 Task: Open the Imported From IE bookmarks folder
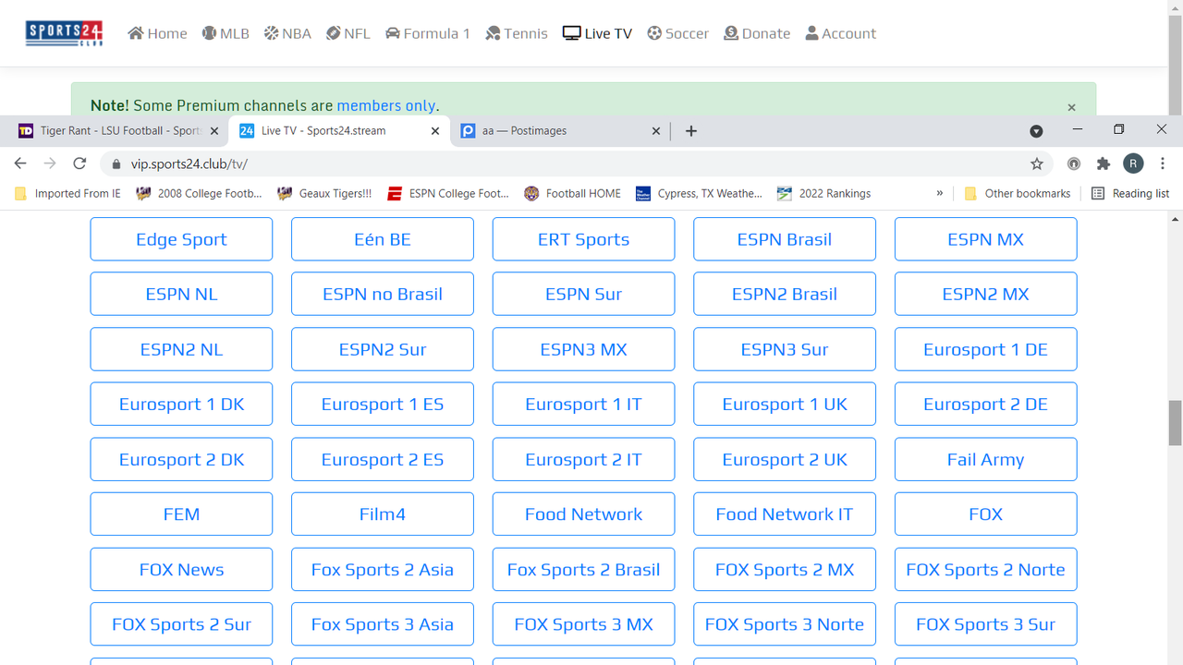click(x=68, y=194)
